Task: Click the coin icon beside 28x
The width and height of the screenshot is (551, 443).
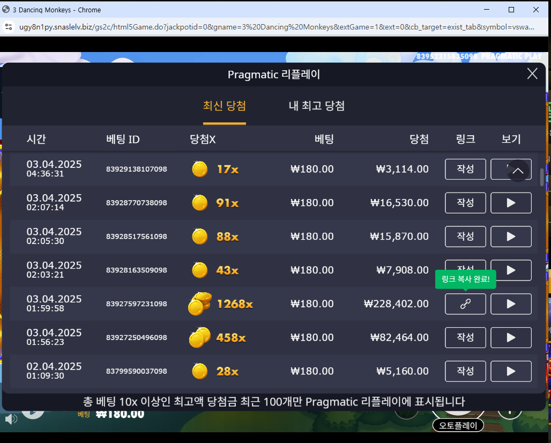Action: 199,371
